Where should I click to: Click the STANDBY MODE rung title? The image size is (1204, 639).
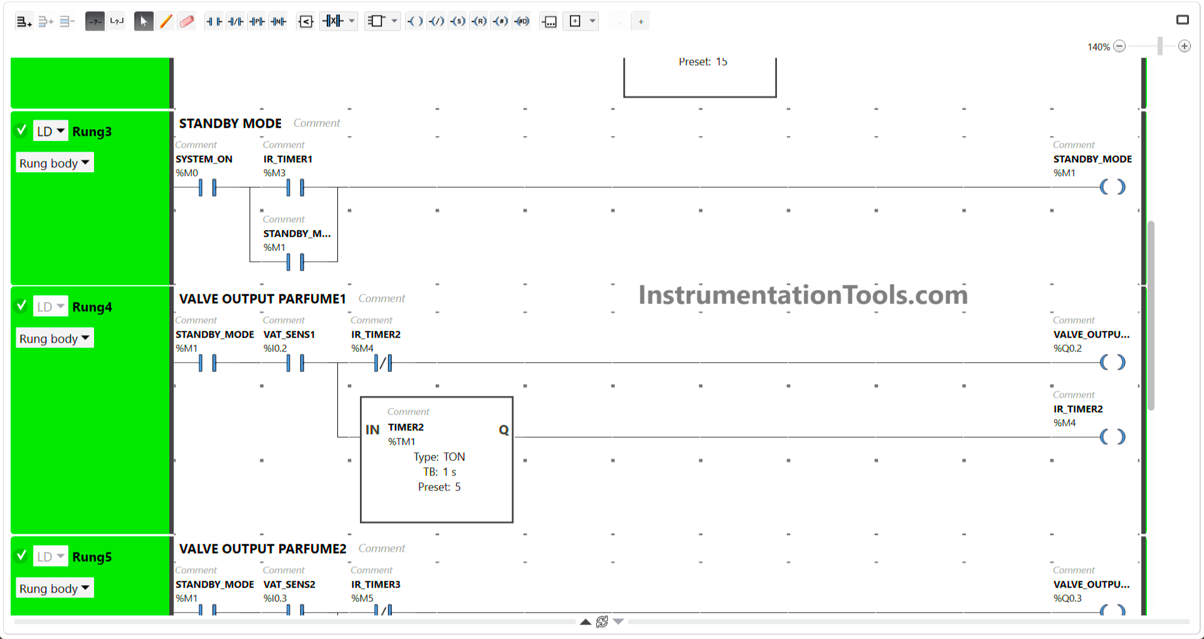tap(230, 123)
